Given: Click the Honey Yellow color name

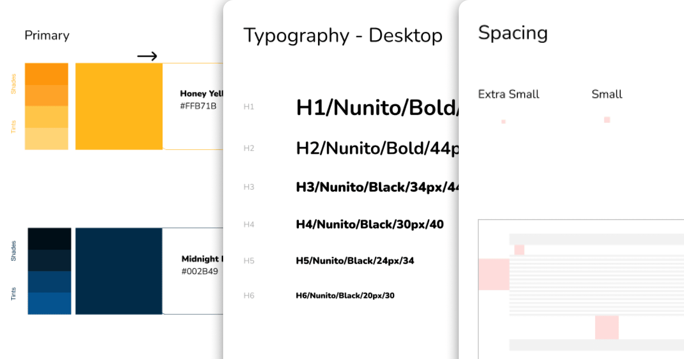Looking at the screenshot, I should pos(201,94).
